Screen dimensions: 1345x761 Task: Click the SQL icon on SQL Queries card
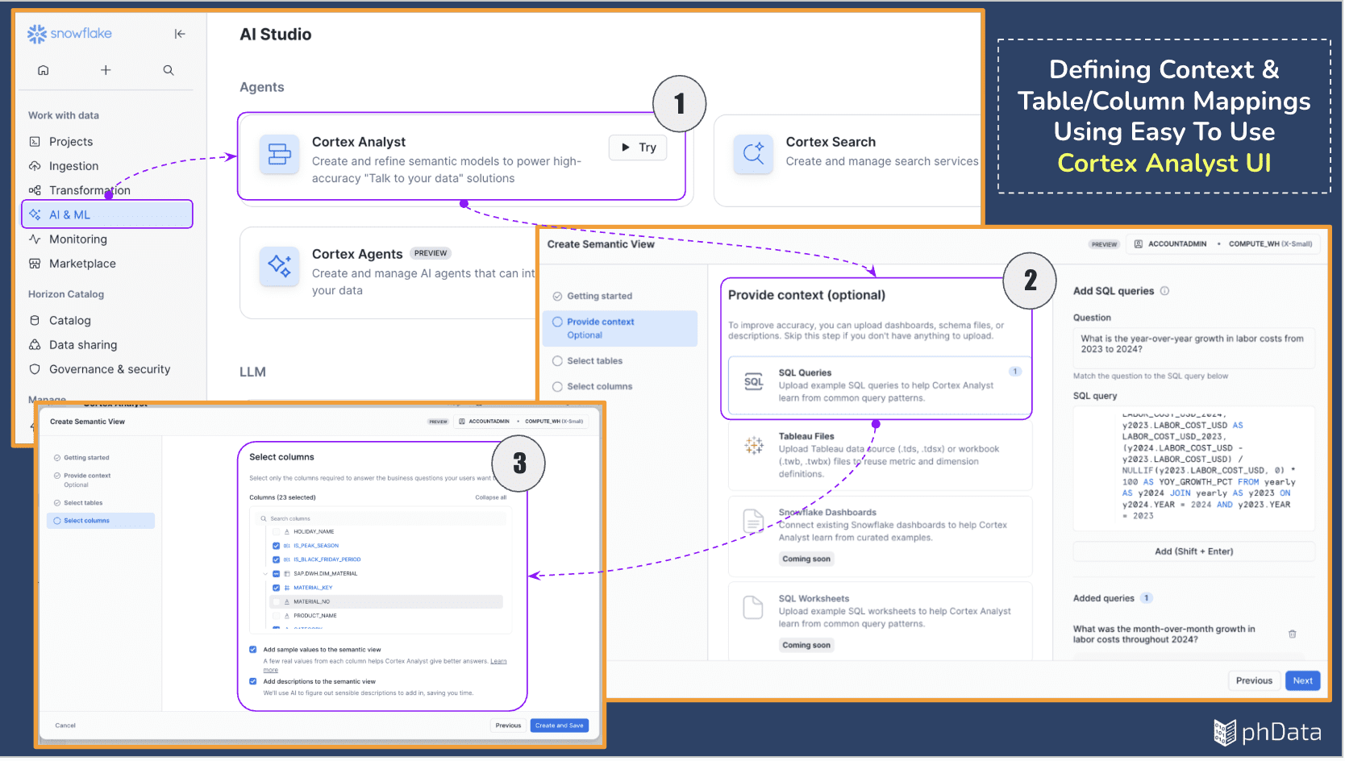(x=754, y=382)
